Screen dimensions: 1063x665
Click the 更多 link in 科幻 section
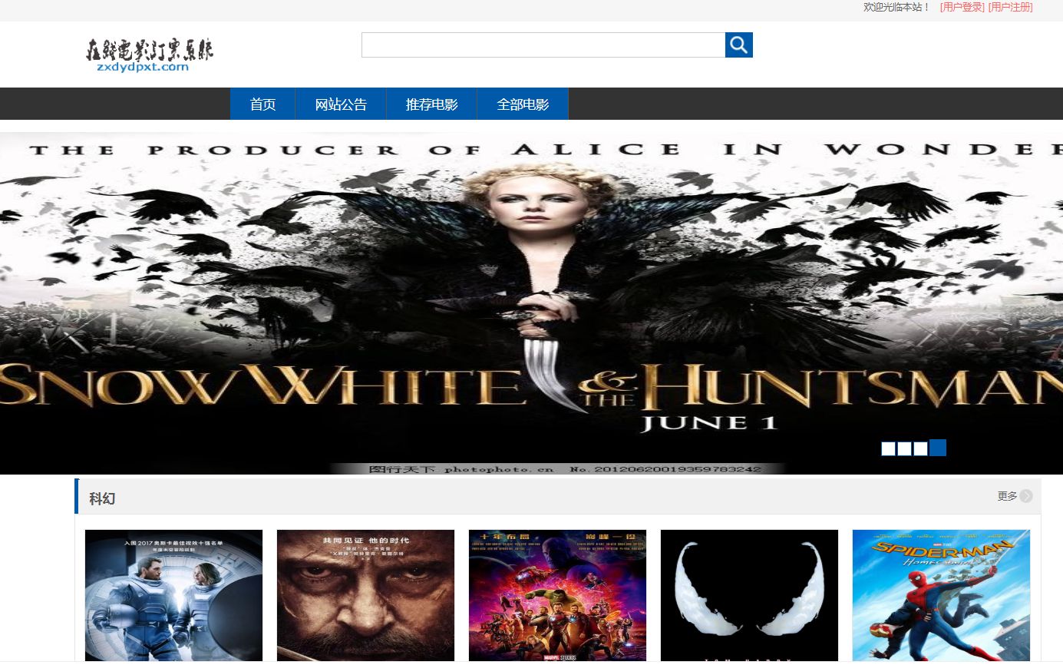coord(1007,496)
